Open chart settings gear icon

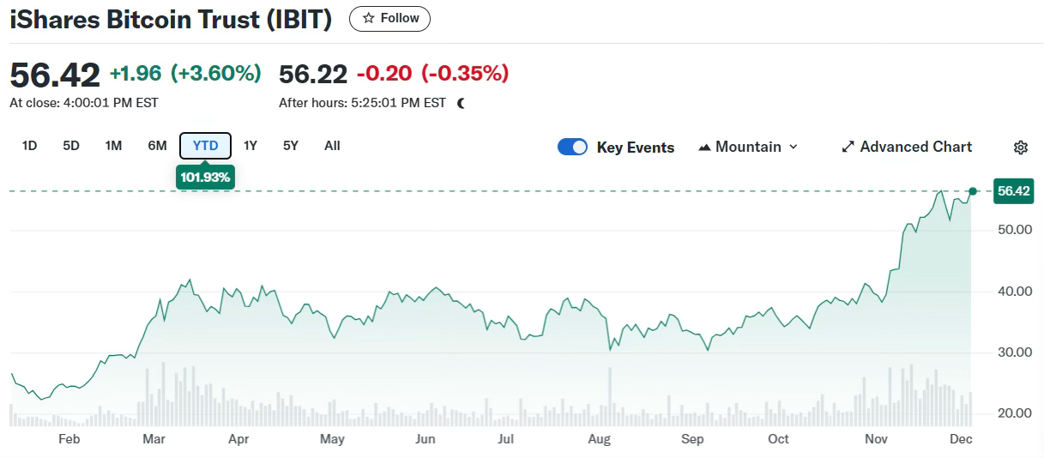click(1020, 148)
